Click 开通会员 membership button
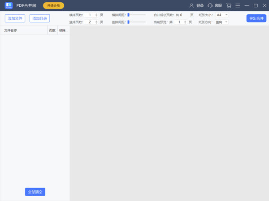This screenshot has height=201, width=269. point(53,6)
